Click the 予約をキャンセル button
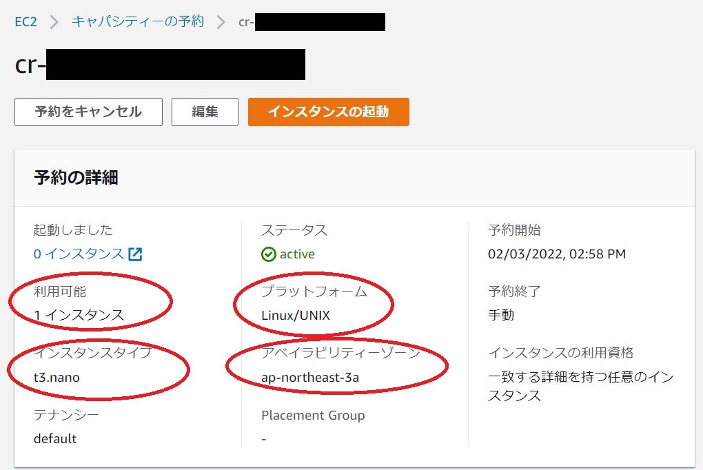Image resolution: width=703 pixels, height=470 pixels. tap(88, 112)
